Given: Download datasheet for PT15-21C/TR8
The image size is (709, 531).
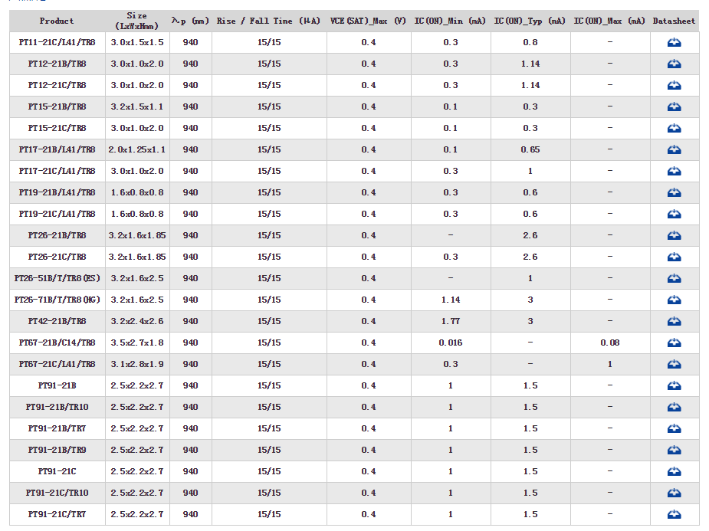Looking at the screenshot, I should (674, 128).
